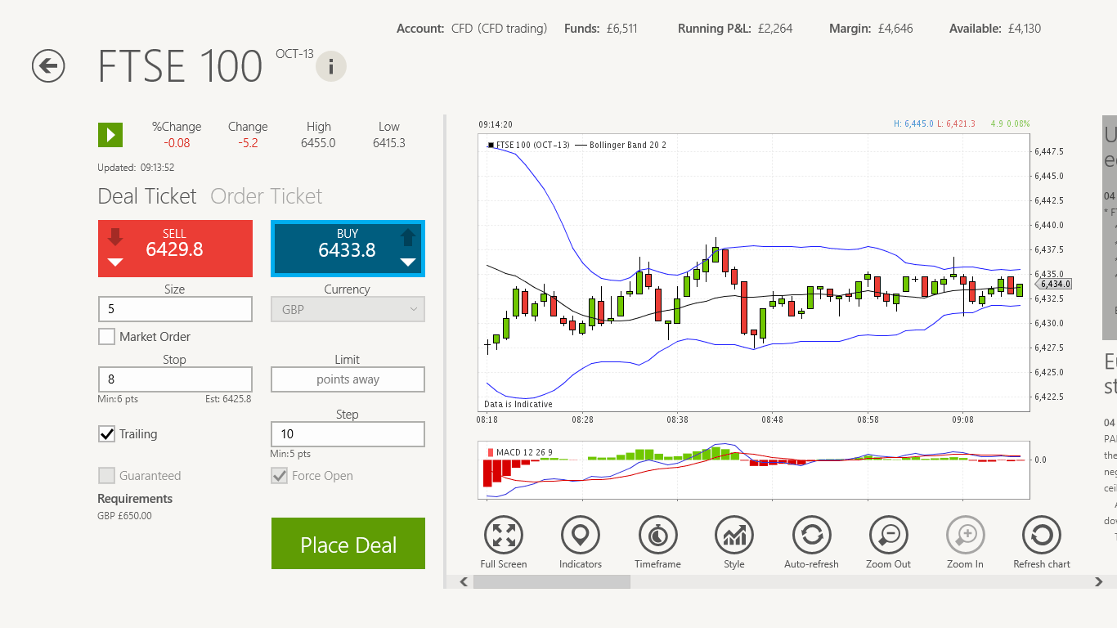Expand SELL price white triangle
This screenshot has height=628, width=1117.
115,262
